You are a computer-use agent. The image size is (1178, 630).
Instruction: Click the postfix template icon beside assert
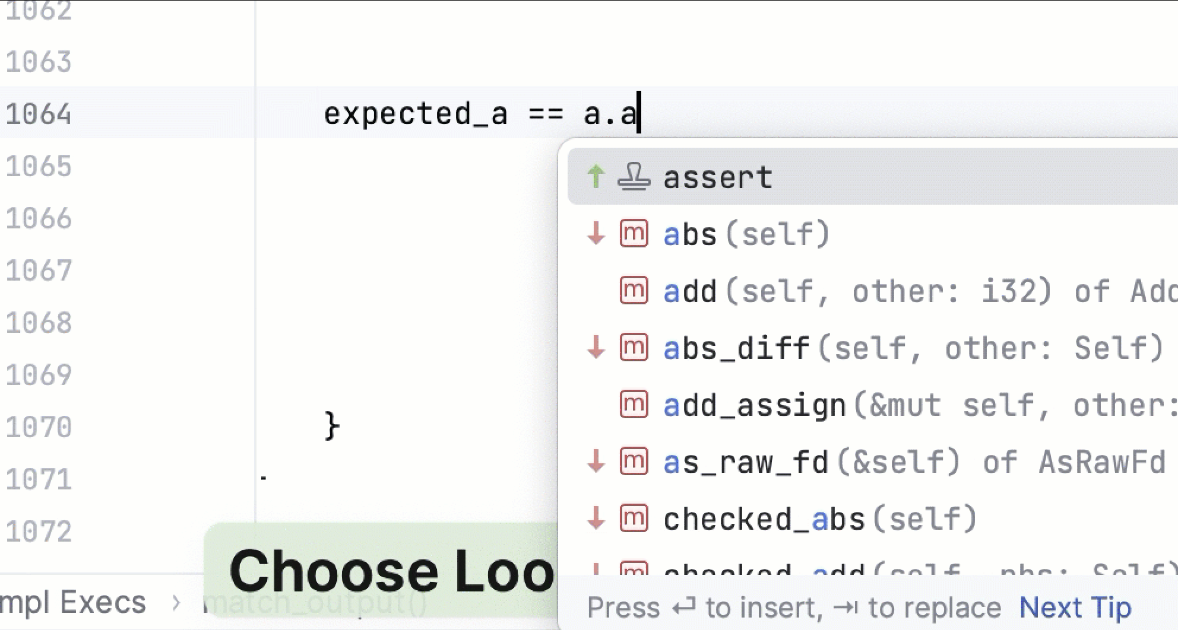(x=634, y=177)
